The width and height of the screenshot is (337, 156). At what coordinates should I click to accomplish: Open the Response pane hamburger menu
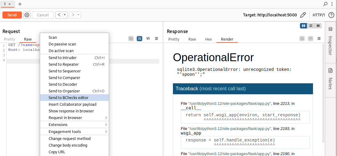point(319,38)
